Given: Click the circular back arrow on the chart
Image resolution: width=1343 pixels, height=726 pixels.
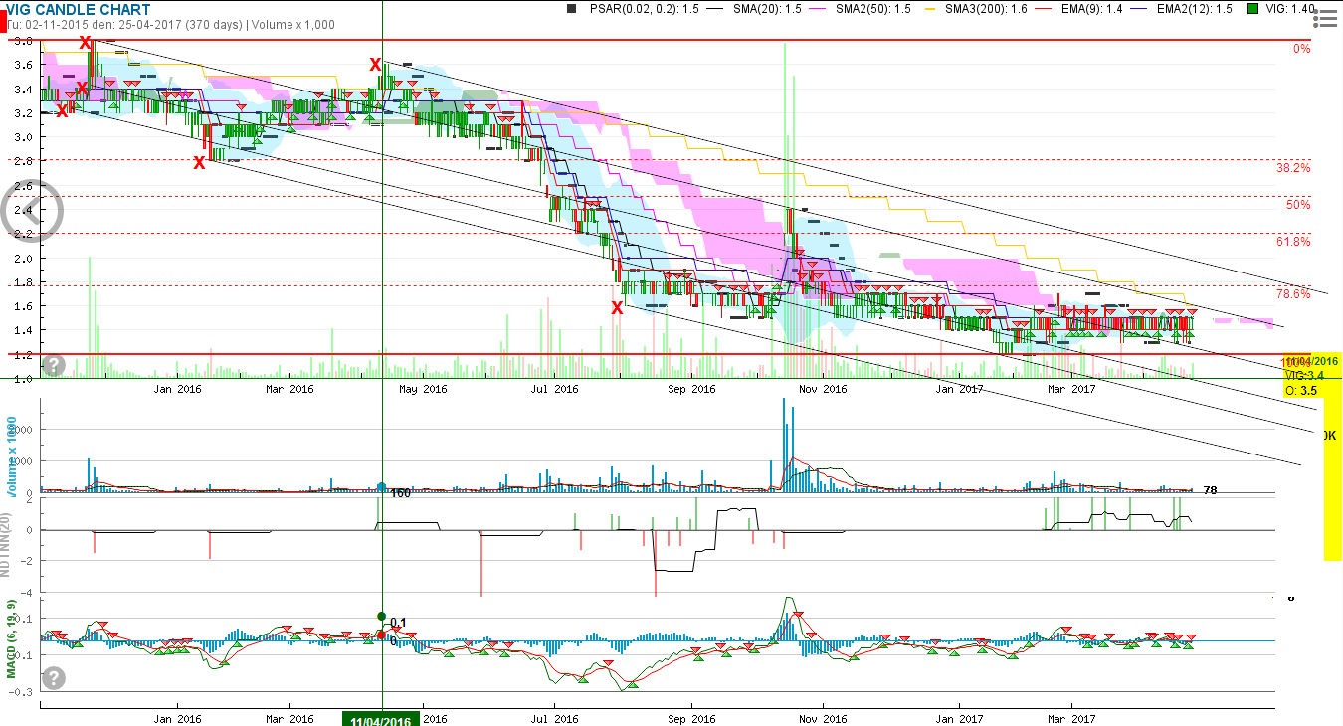Looking at the screenshot, I should pos(32,209).
